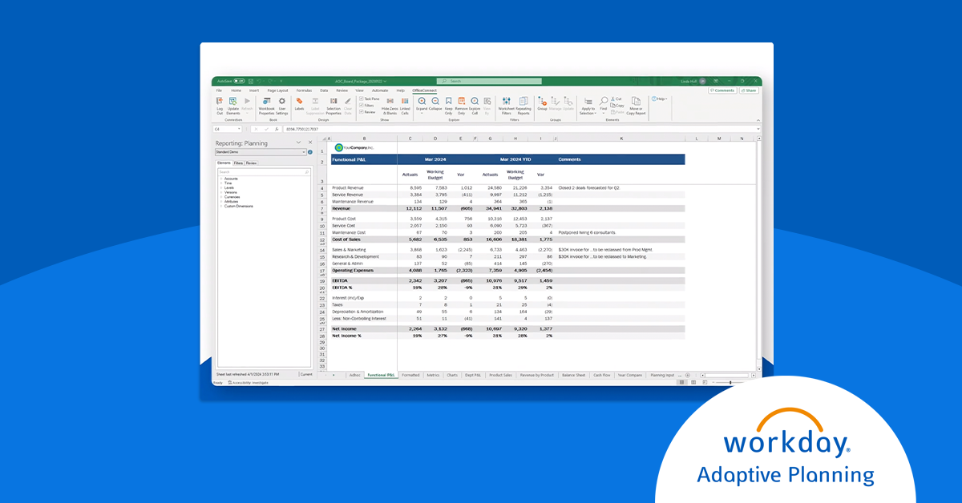Switch to the Balance Sheet sheet tab
This screenshot has width=962, height=503.
tap(573, 375)
